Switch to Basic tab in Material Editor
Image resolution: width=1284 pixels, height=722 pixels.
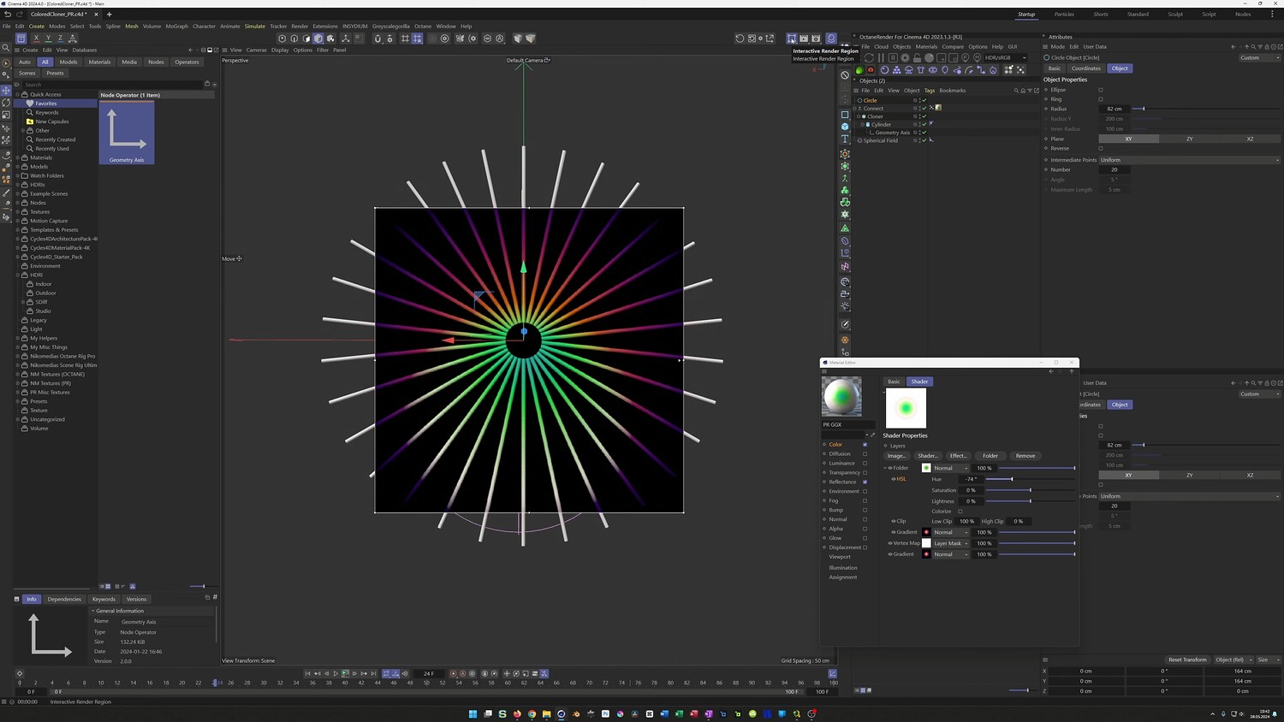point(894,382)
